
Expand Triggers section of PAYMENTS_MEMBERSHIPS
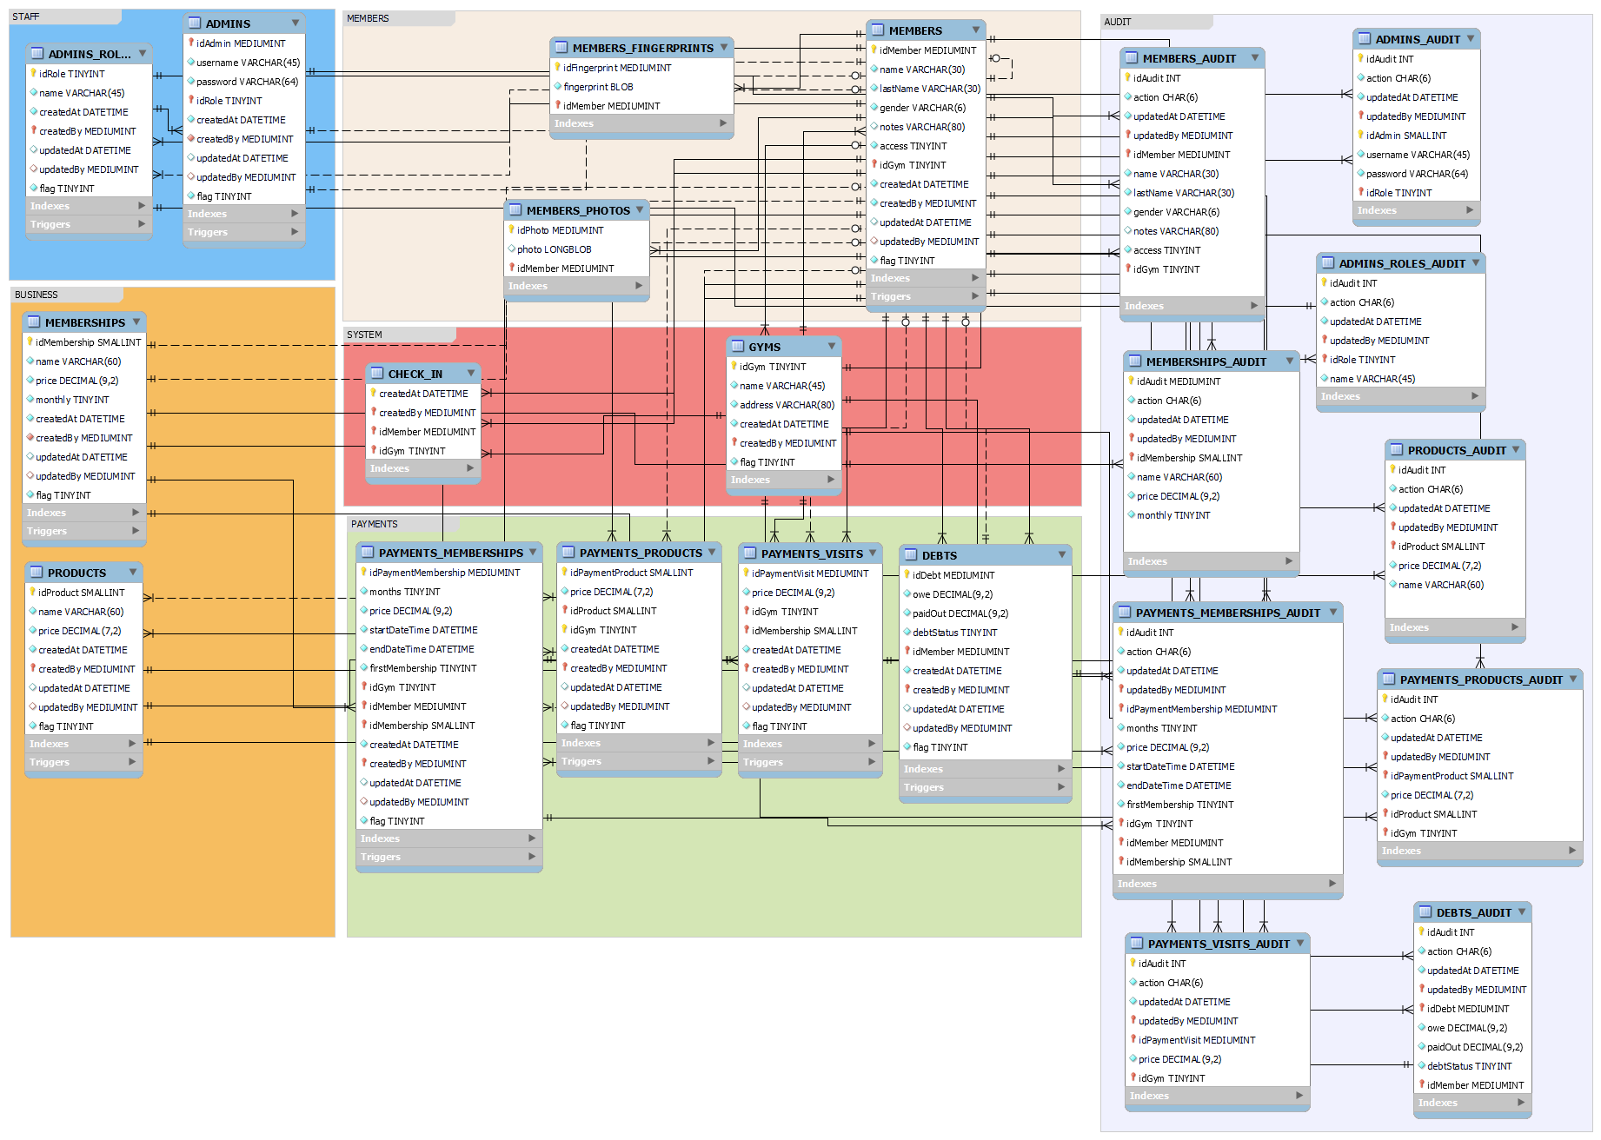tap(532, 857)
